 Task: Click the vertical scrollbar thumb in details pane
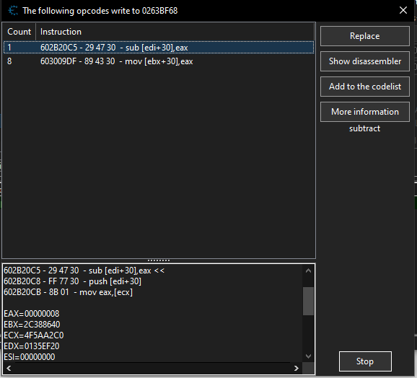tap(308, 301)
